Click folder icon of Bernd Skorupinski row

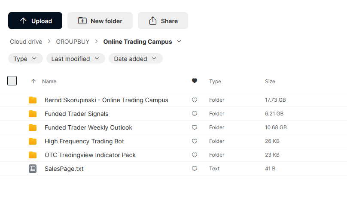[33, 100]
